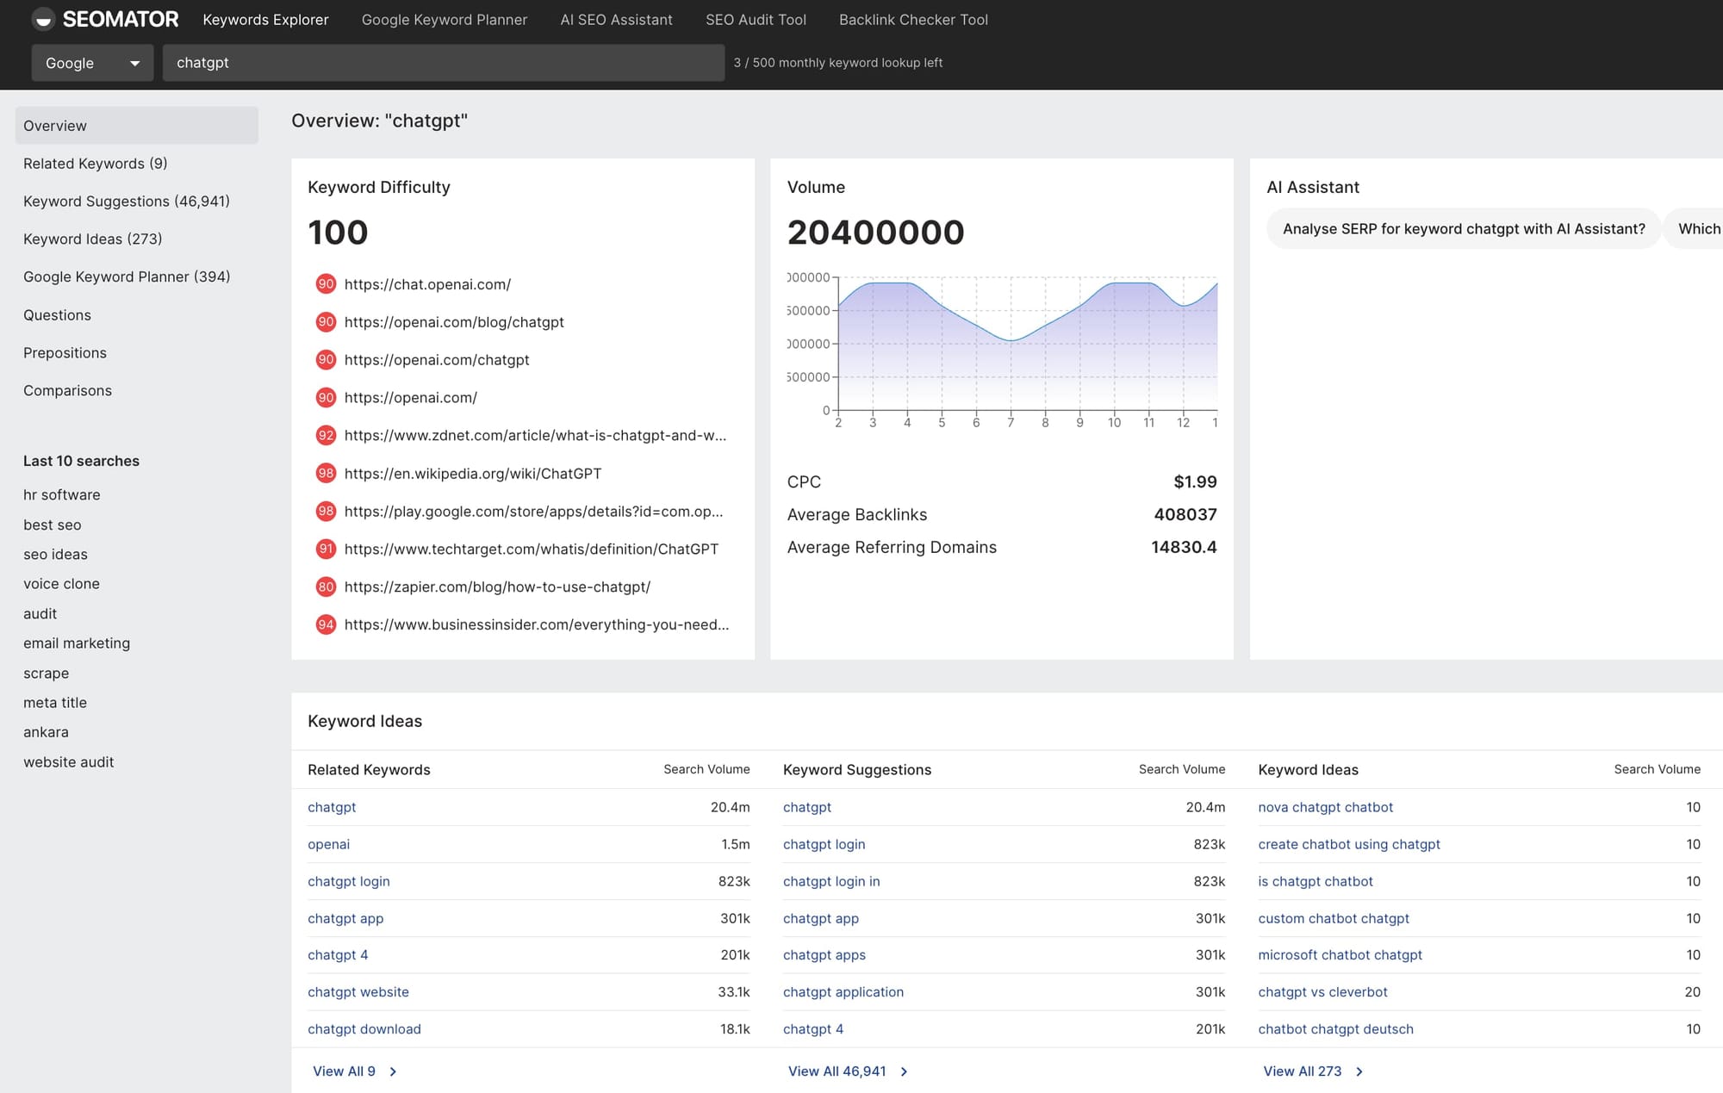The height and width of the screenshot is (1093, 1723).
Task: Select the 'scrape' recent search
Action: click(47, 674)
